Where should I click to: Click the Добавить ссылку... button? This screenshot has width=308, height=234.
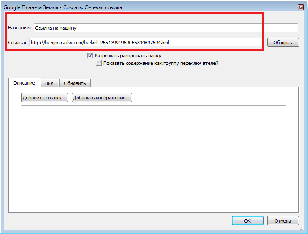(x=45, y=98)
